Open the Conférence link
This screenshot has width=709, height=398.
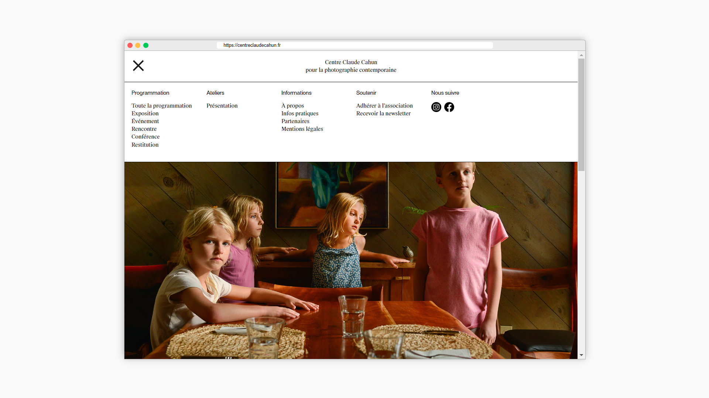click(145, 137)
